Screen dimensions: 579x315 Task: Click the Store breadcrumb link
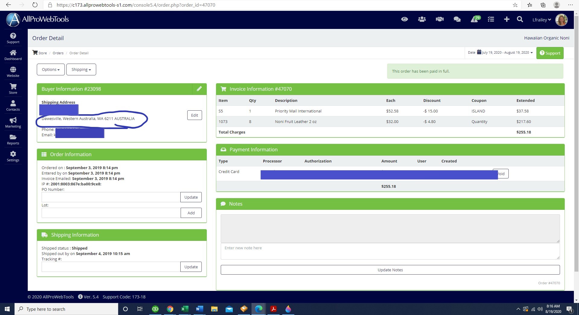click(x=40, y=53)
